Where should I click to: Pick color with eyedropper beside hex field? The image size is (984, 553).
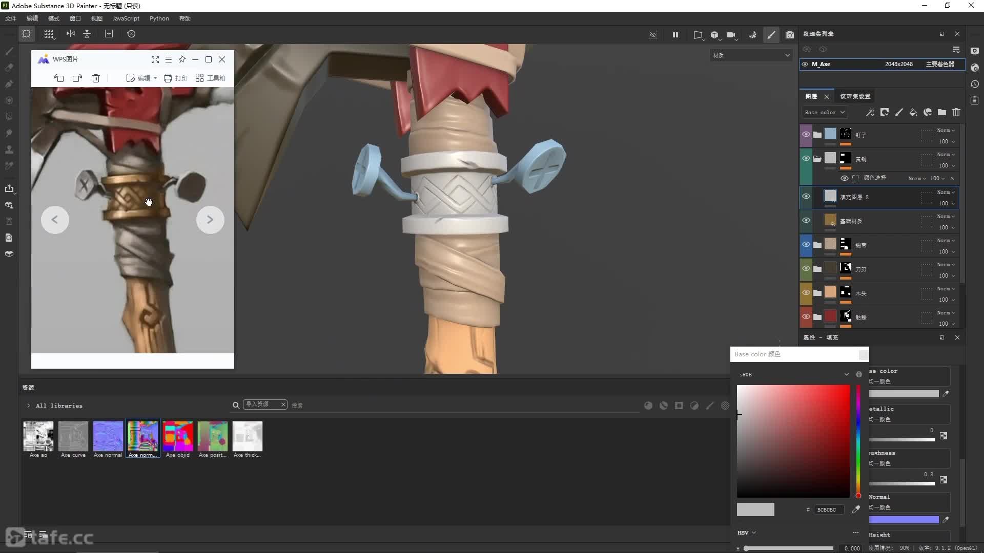856,509
